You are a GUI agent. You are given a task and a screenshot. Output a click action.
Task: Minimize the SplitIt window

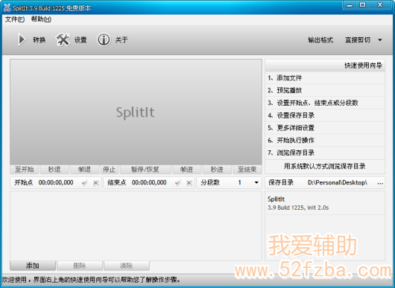(x=350, y=5)
